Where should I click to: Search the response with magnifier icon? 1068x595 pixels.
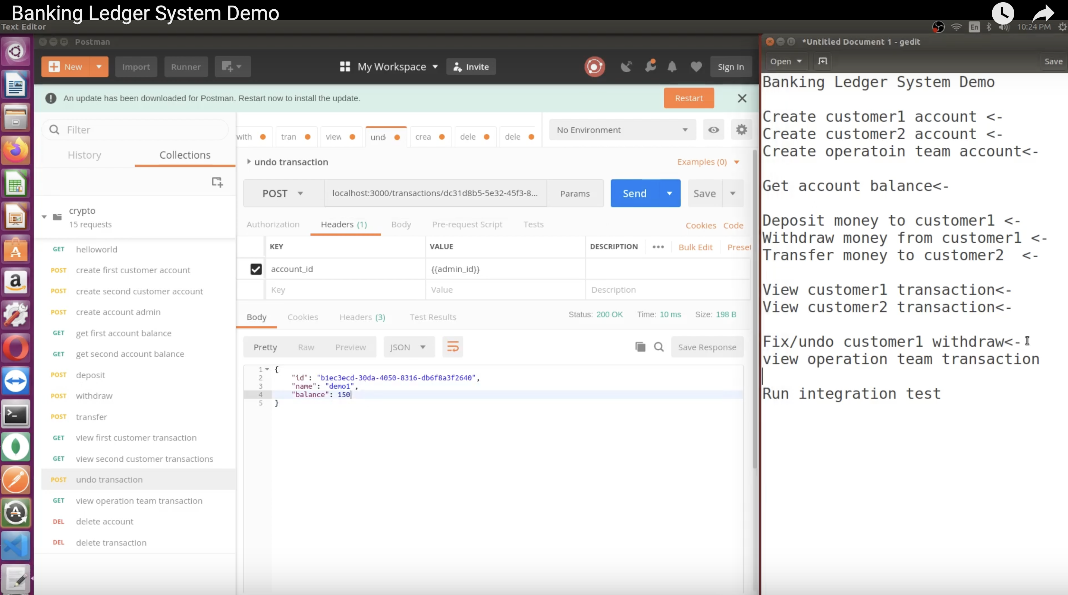point(659,347)
